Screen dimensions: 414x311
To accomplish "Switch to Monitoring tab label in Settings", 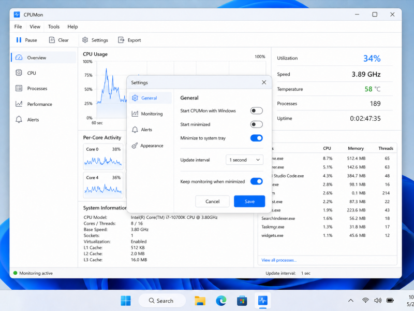I will coord(152,114).
